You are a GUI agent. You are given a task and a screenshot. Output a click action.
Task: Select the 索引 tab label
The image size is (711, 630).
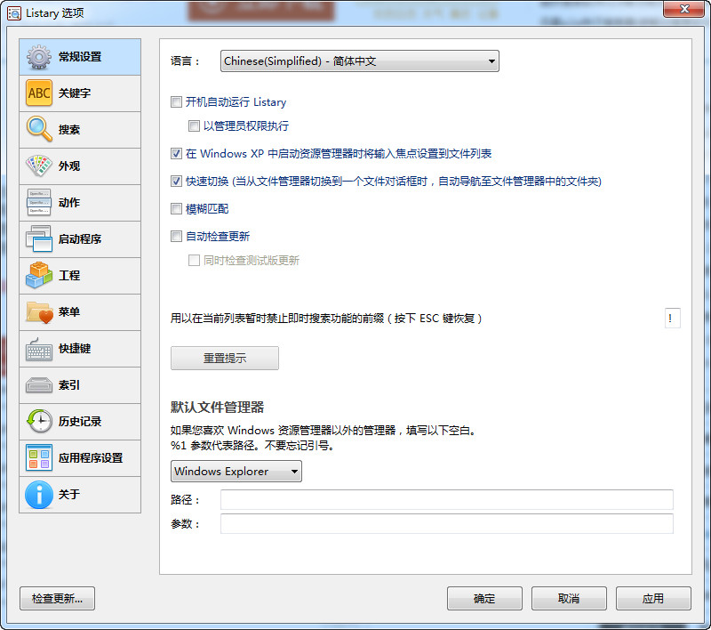click(x=69, y=385)
